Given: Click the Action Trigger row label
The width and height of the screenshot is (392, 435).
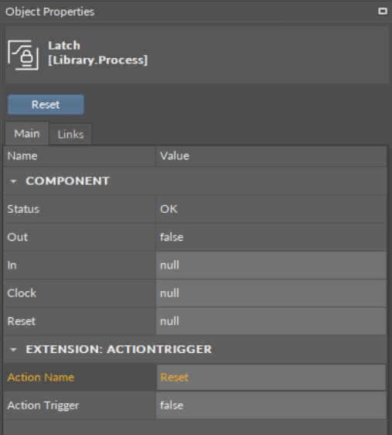Looking at the screenshot, I should coord(43,406).
